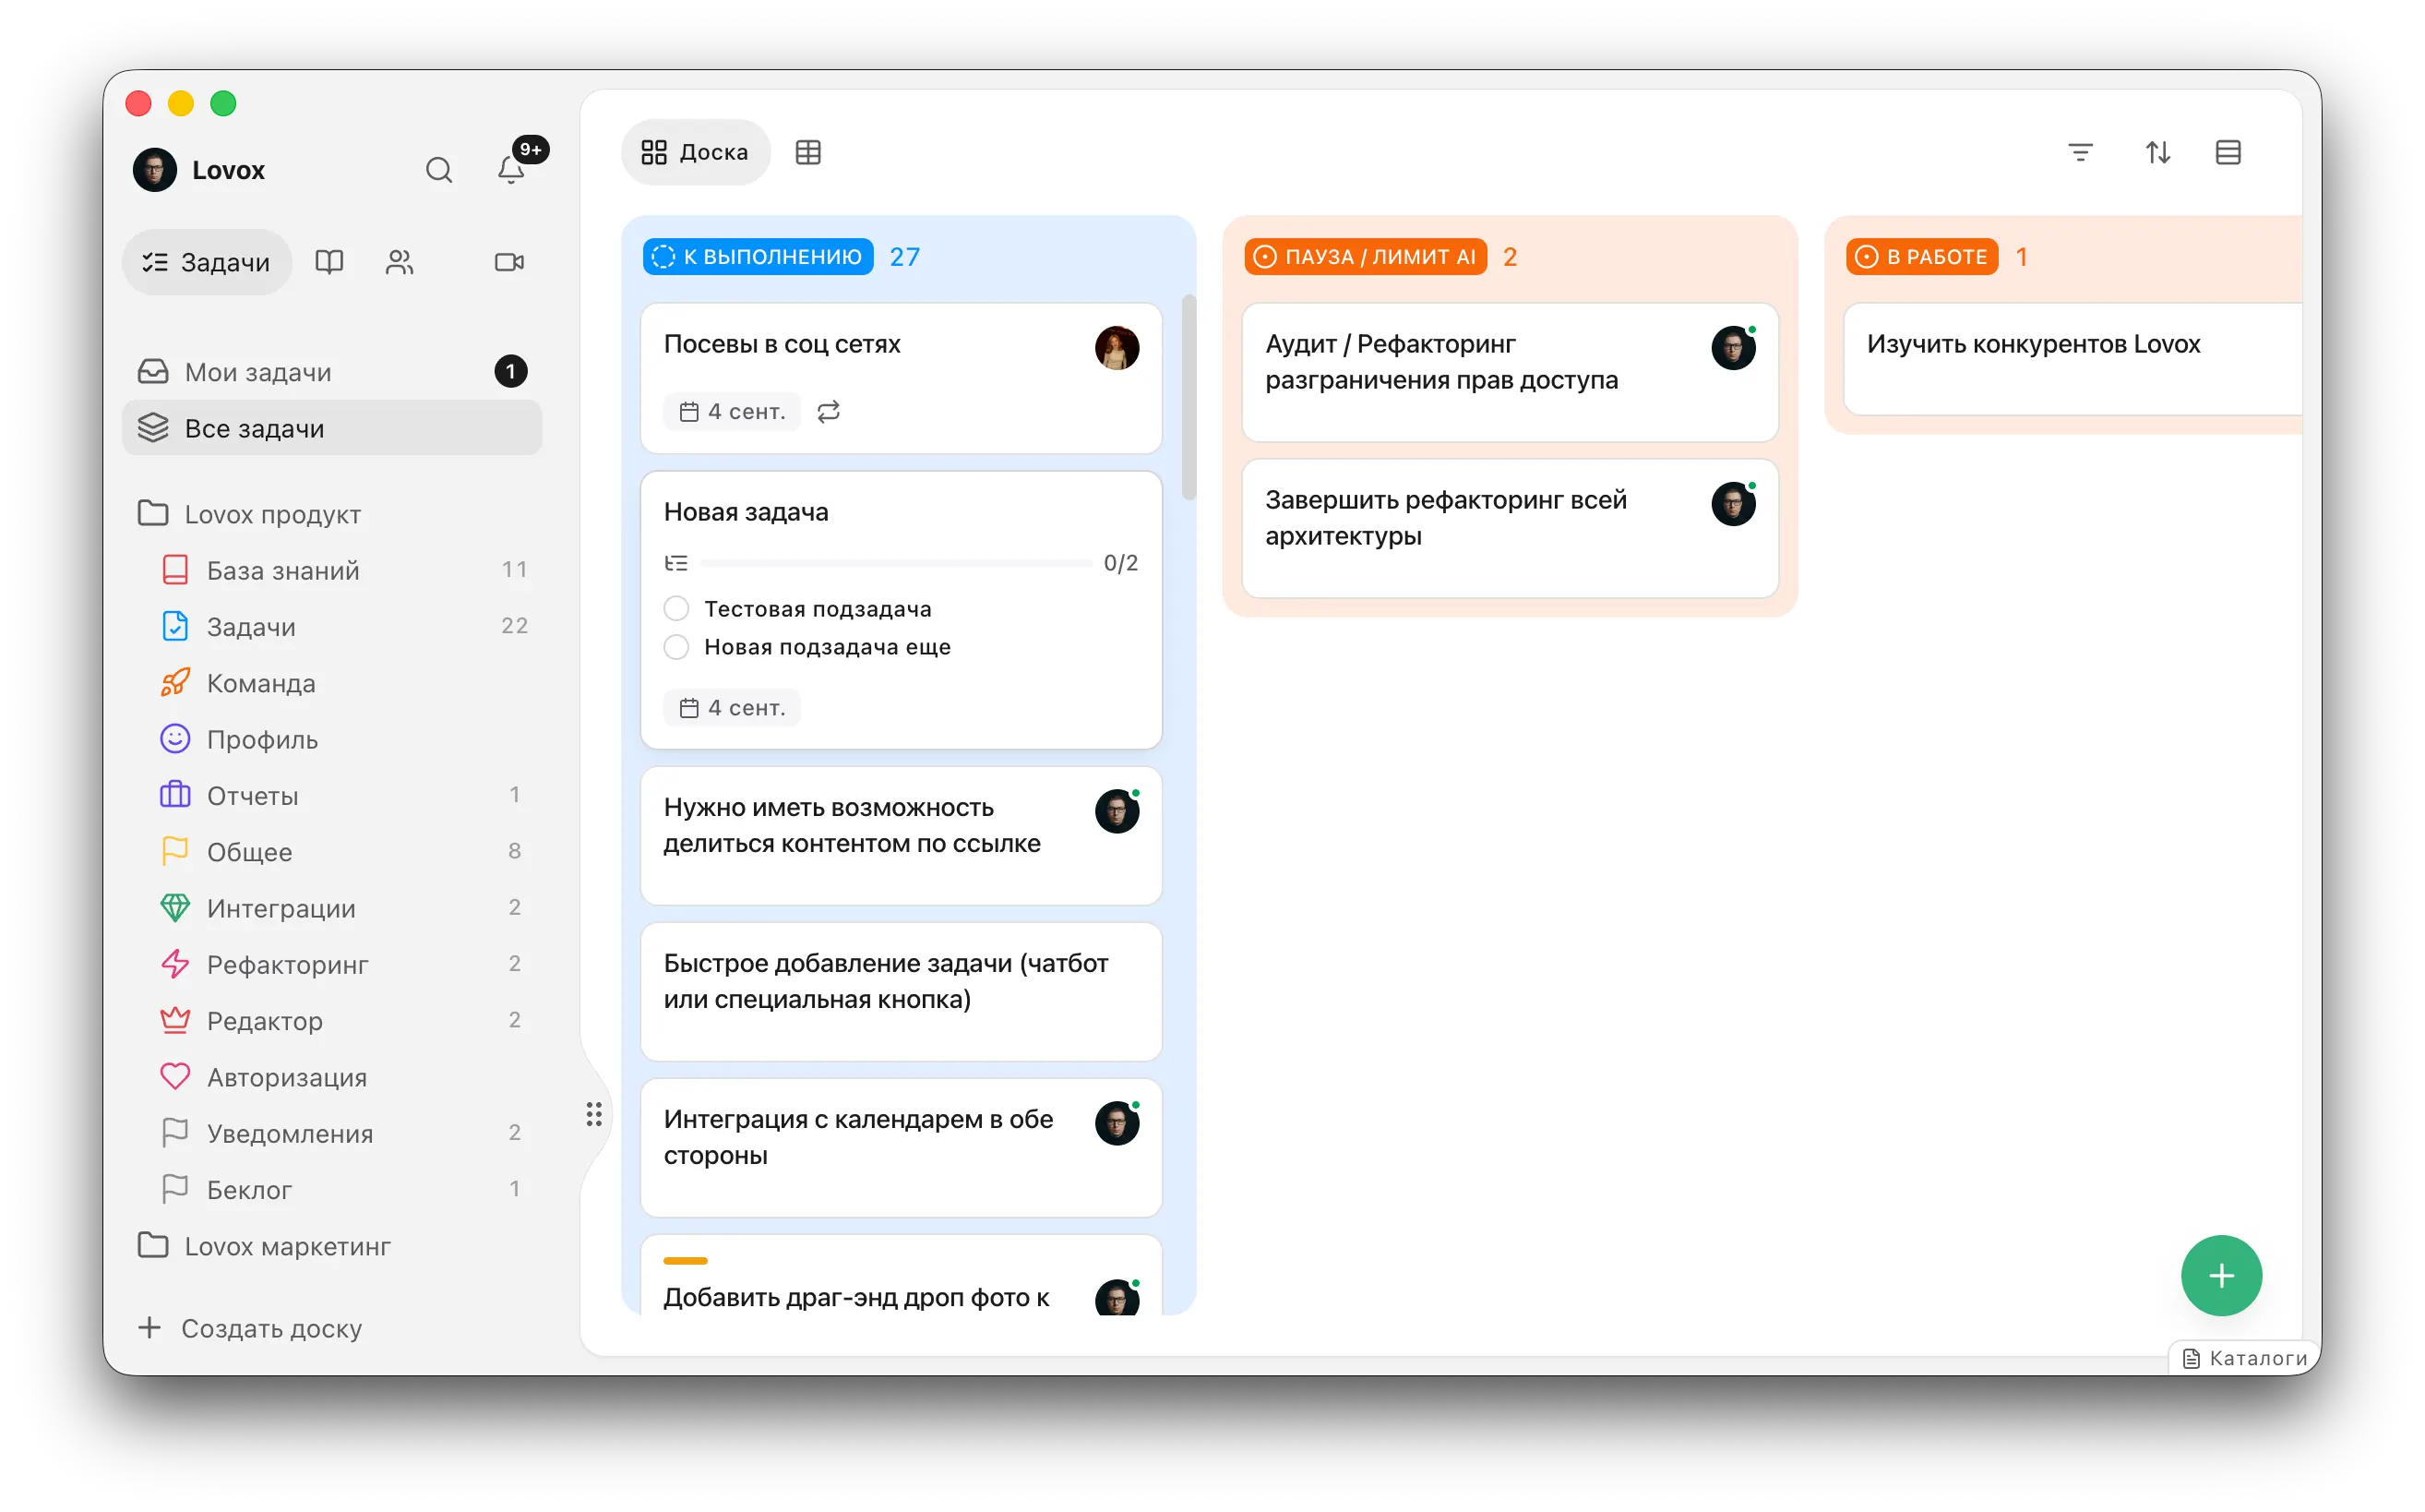Image resolution: width=2425 pixels, height=1512 pixels.
Task: Expand subtasks list icon in Новая задача
Action: click(676, 564)
